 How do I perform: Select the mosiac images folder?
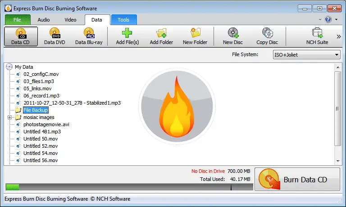pyautogui.click(x=39, y=117)
